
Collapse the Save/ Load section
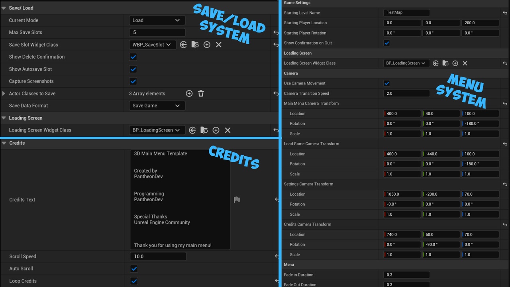pos(4,8)
